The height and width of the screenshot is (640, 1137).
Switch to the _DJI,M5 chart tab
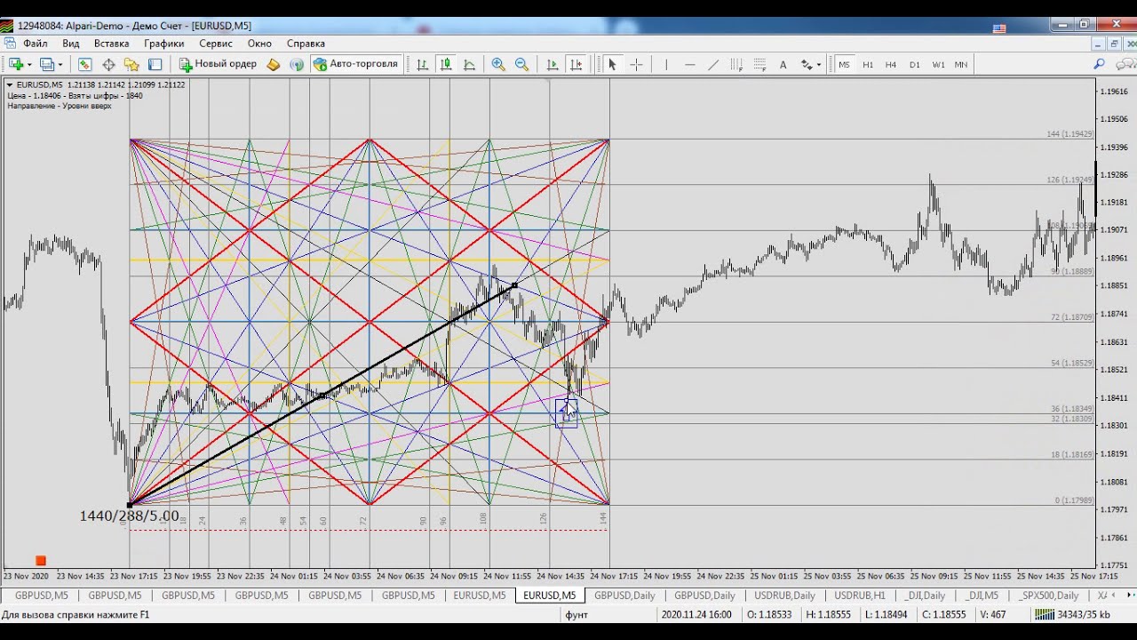pyautogui.click(x=982, y=596)
